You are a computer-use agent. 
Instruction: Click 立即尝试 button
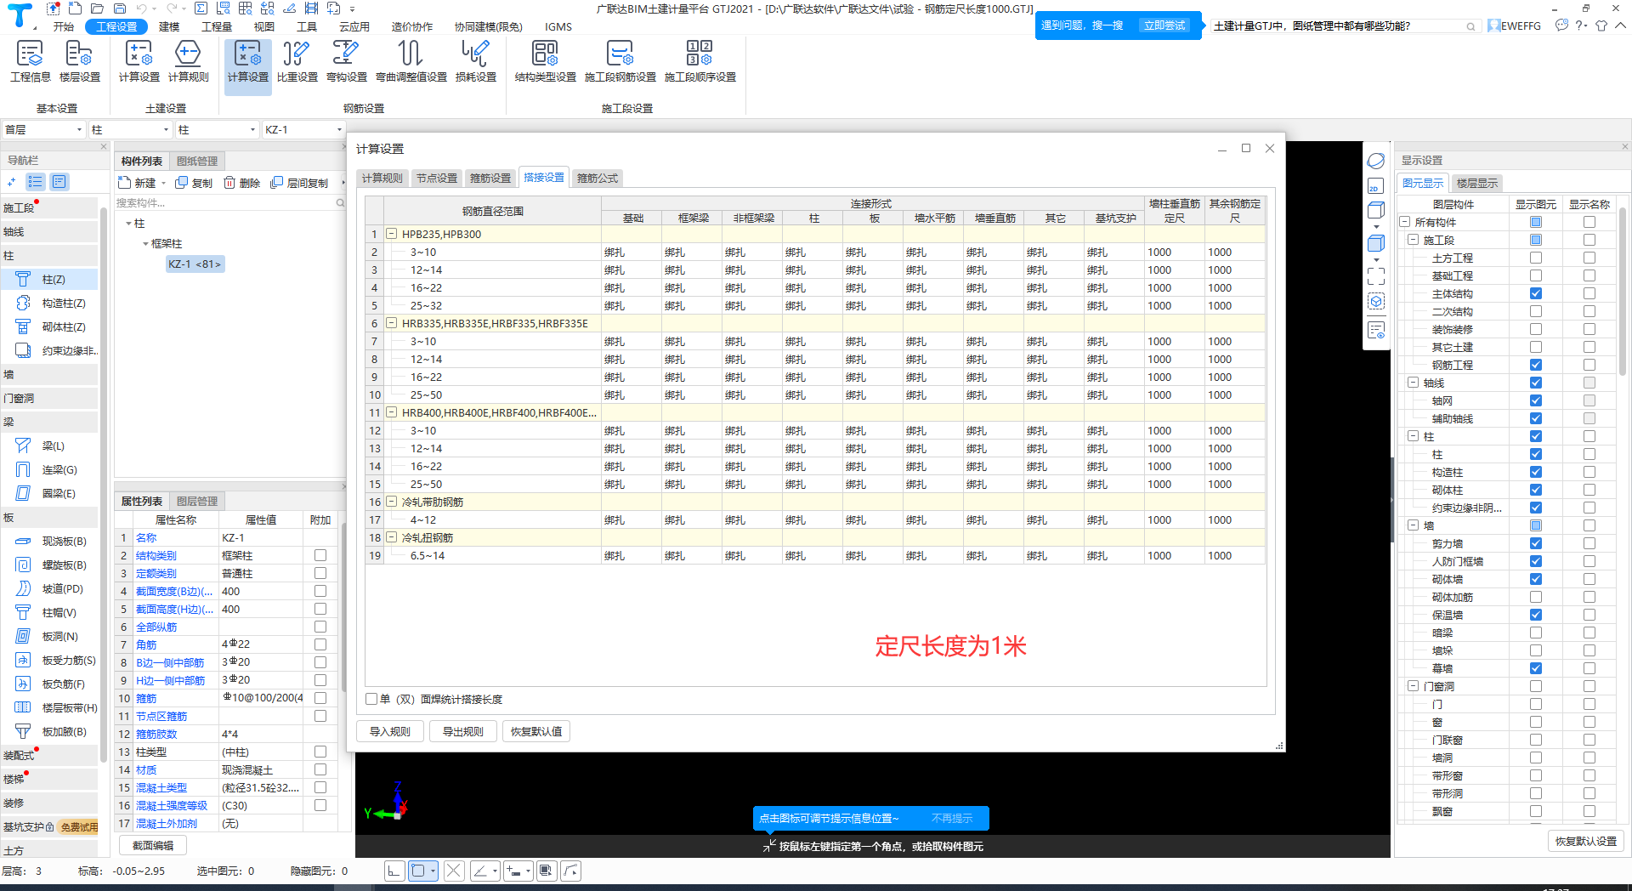(1164, 26)
